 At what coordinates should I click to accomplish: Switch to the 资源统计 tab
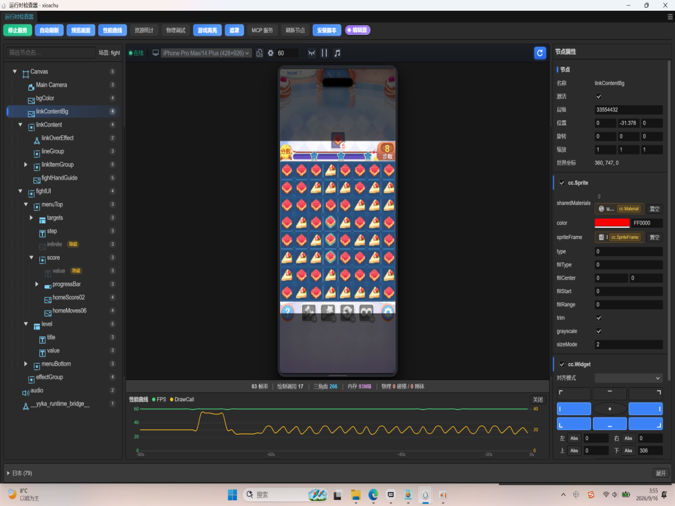pyautogui.click(x=144, y=30)
